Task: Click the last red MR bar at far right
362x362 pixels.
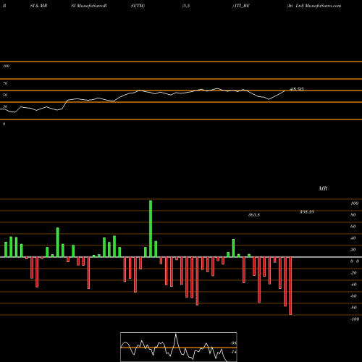Action: [290, 286]
